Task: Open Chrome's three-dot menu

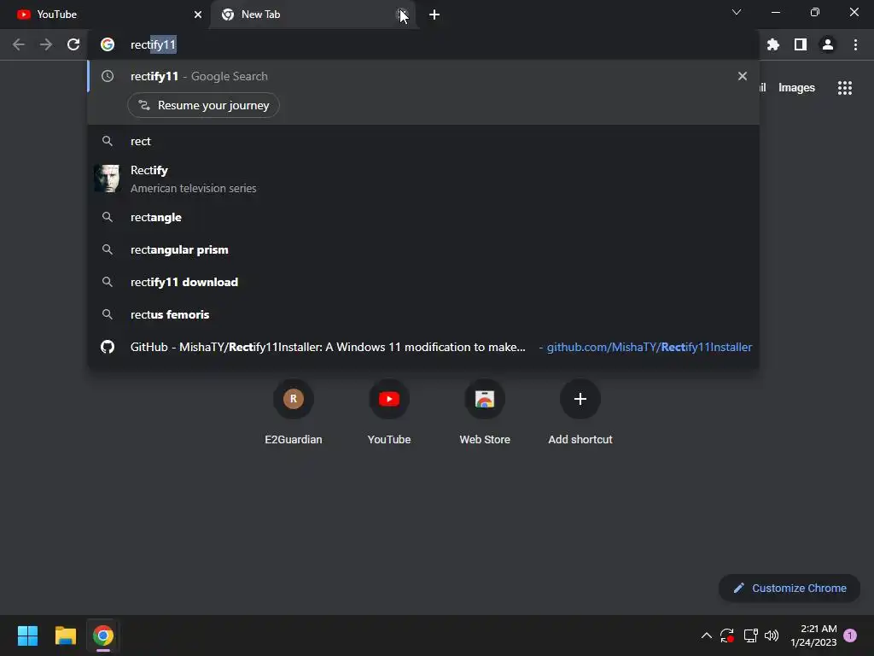Action: (855, 44)
